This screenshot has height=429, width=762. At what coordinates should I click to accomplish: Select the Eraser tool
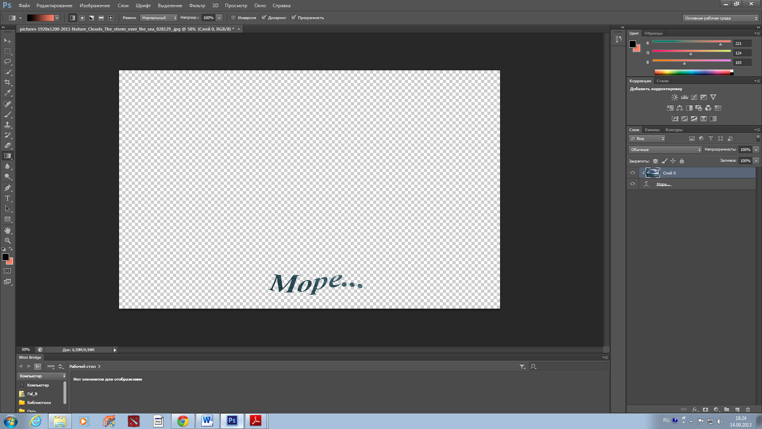tap(8, 145)
